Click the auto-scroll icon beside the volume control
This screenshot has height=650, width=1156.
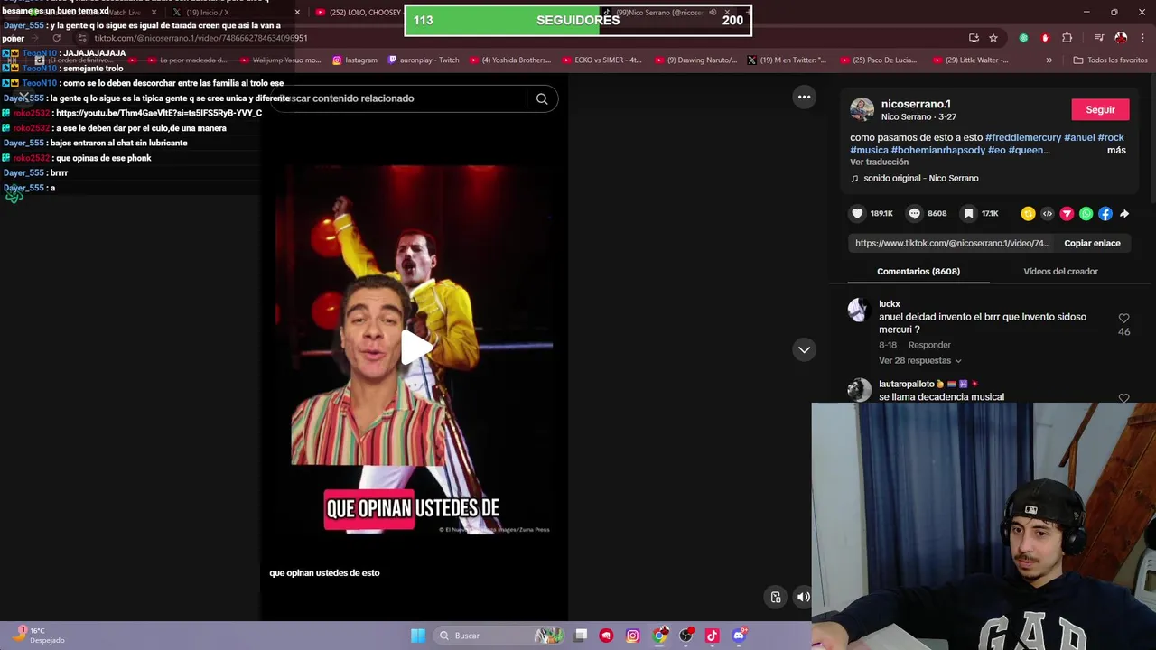click(x=776, y=597)
